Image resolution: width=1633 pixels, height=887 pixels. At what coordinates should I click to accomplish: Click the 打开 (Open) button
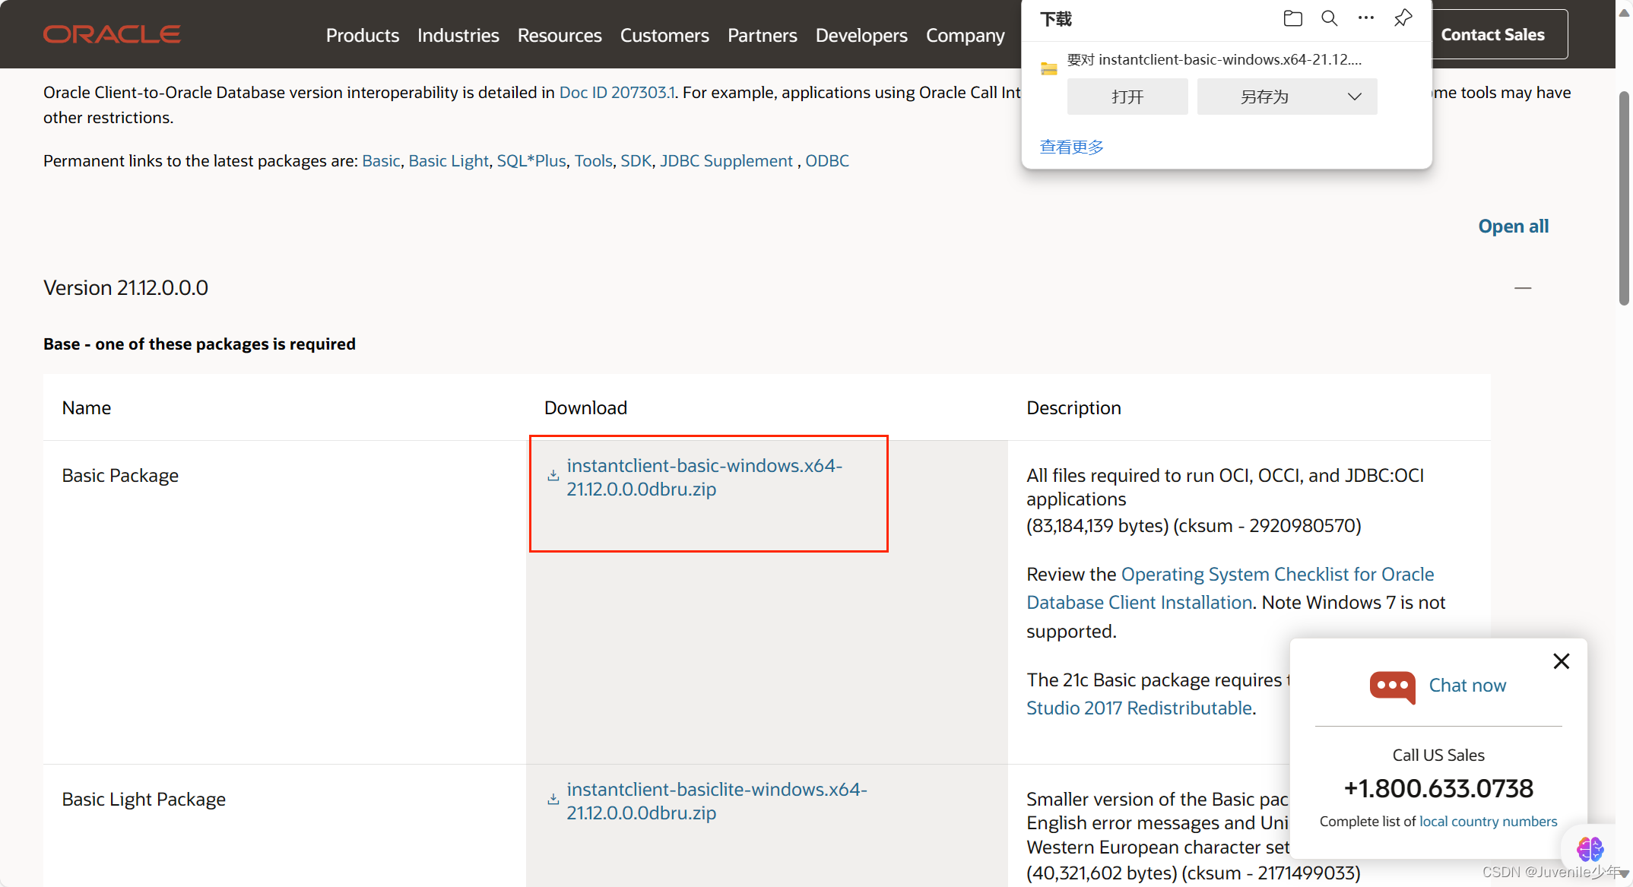1127,97
